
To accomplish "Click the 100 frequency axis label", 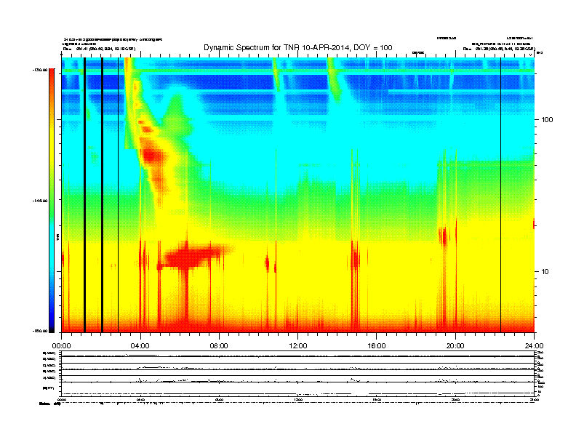I will tap(547, 120).
